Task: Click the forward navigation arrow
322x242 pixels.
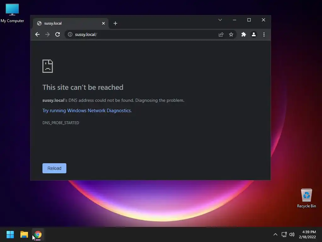Action: pos(47,34)
